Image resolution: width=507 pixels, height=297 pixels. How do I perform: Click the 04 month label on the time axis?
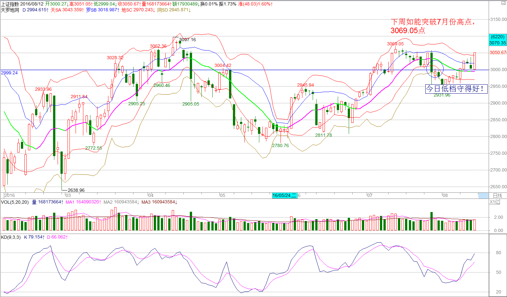click(x=151, y=195)
